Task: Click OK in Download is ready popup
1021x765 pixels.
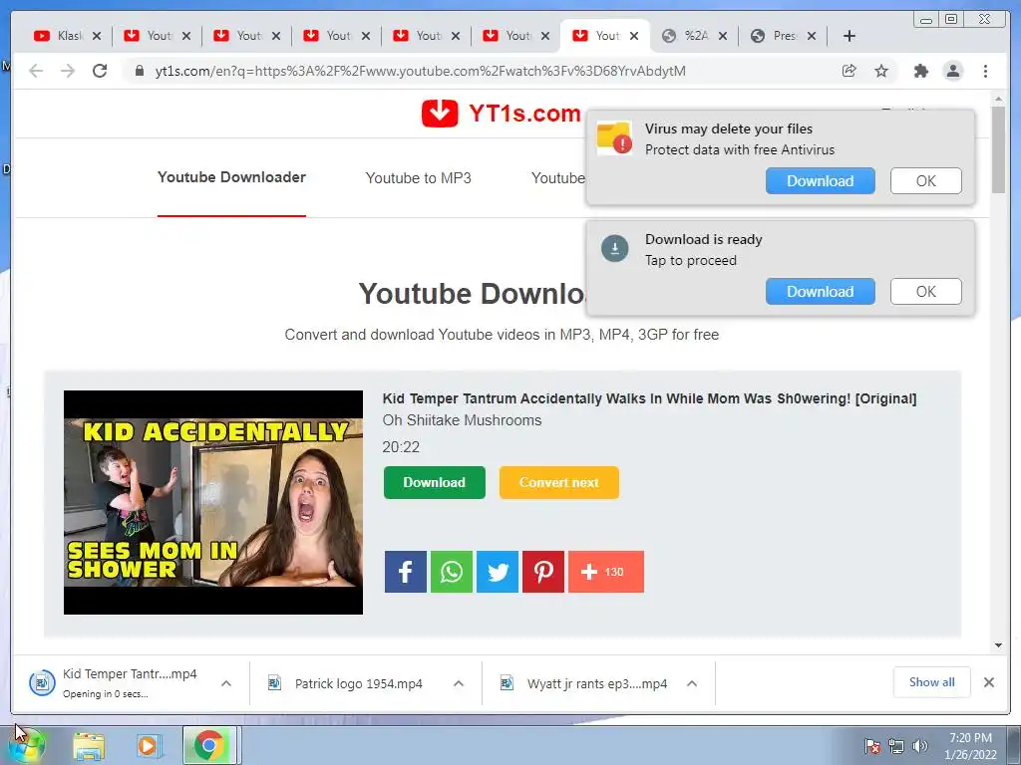Action: [926, 292]
